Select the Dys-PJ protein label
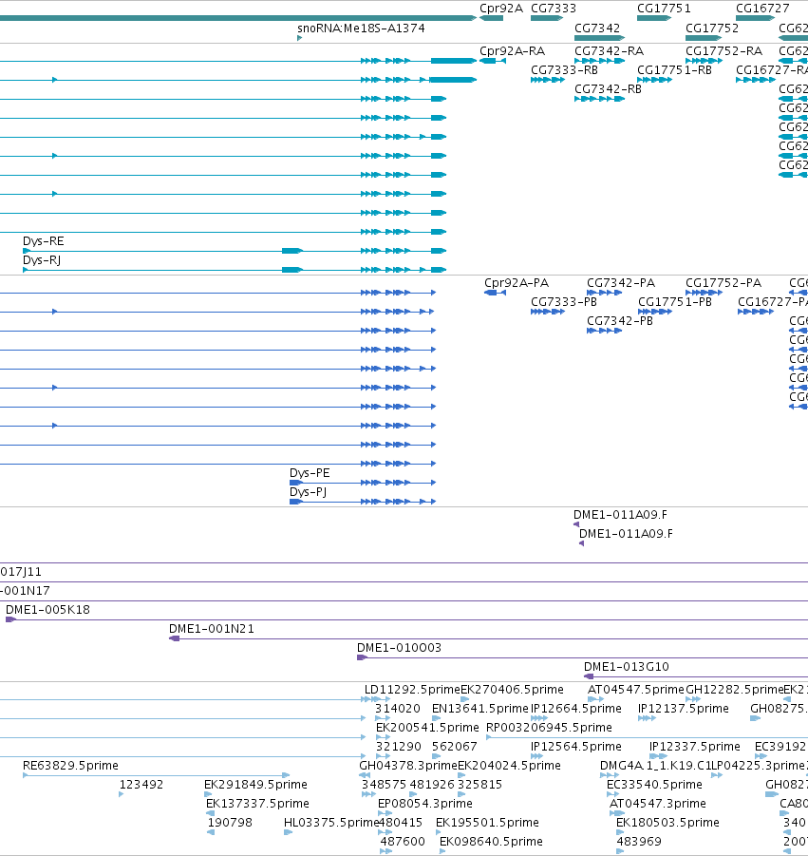This screenshot has height=856, width=808. [309, 492]
